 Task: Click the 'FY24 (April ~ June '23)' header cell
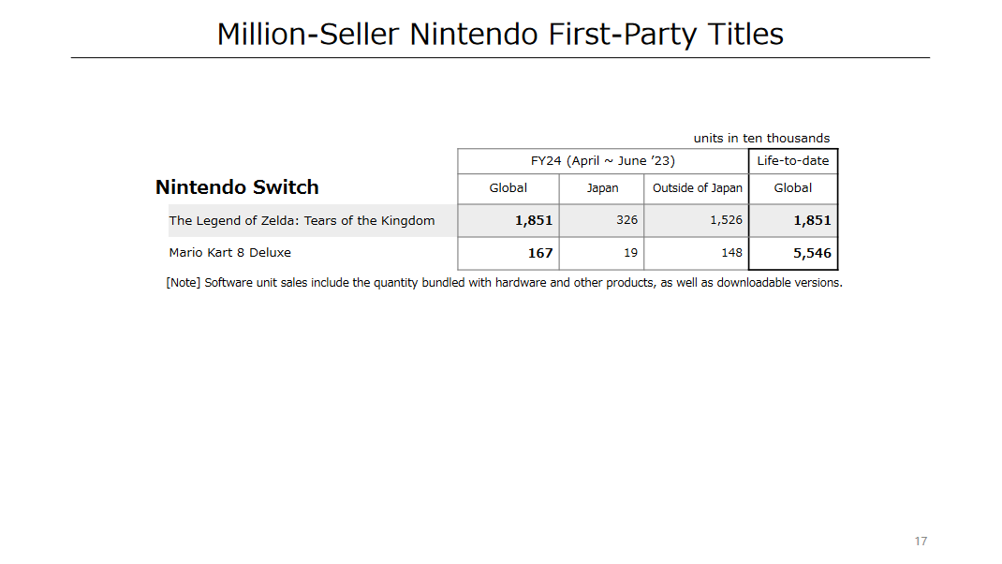[602, 161]
